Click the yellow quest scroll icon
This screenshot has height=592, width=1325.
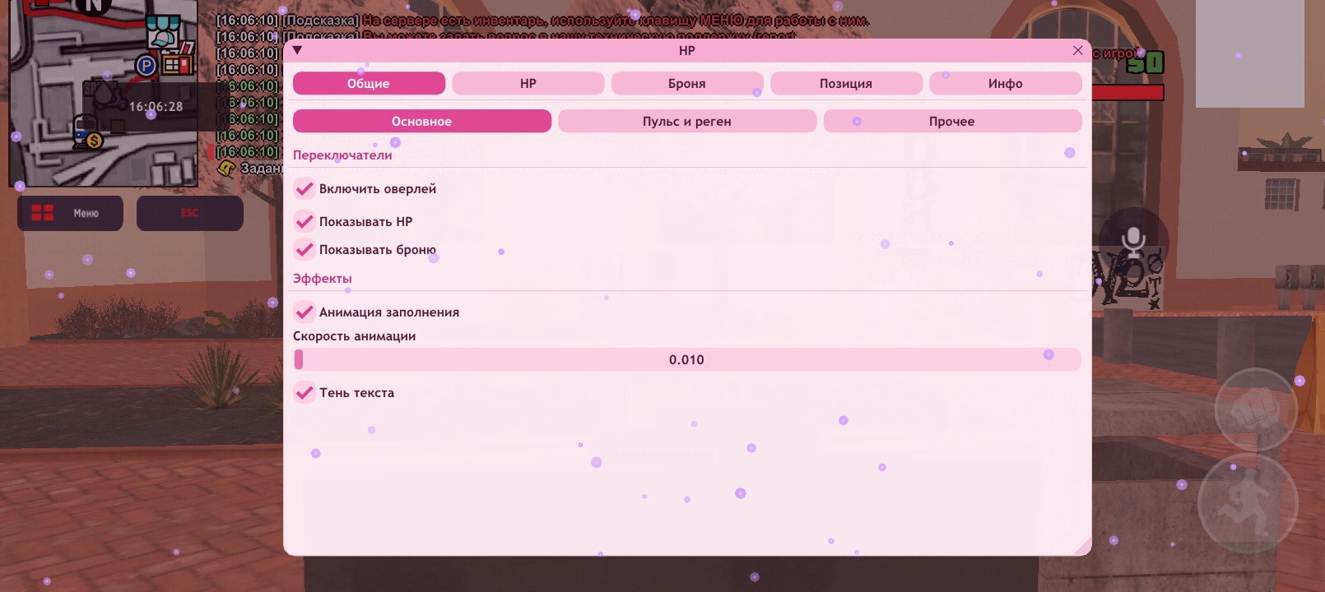(x=226, y=168)
